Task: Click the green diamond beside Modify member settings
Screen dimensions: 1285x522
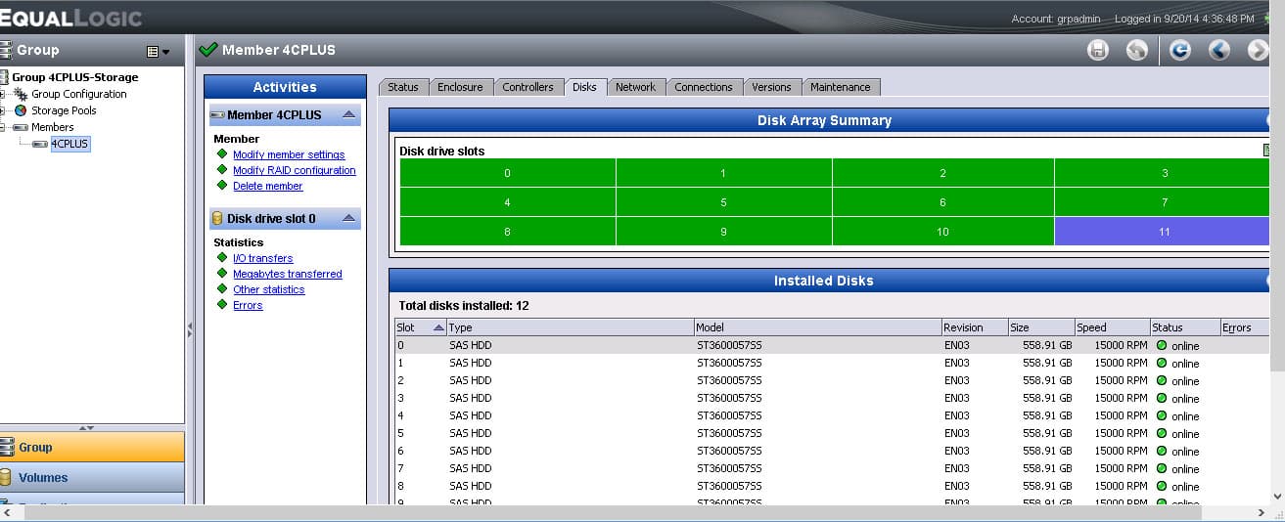Action: [x=222, y=154]
